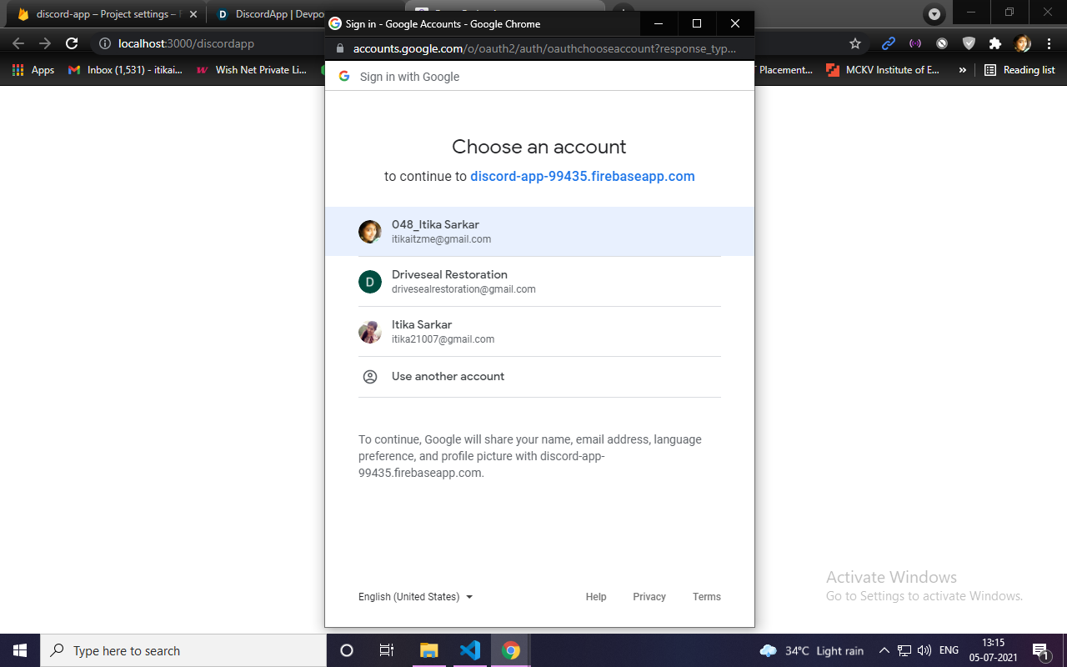Open Task View in the taskbar

387,650
